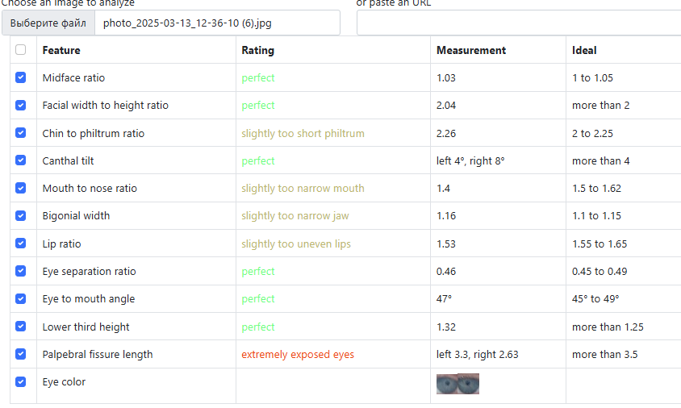The width and height of the screenshot is (681, 408).
Task: Select the Canthal tilt feature label
Action: (69, 160)
